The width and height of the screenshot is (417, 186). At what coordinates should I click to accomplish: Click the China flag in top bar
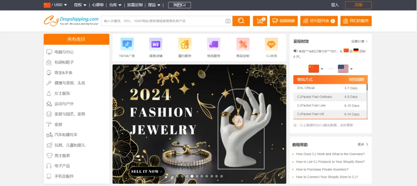(47, 5)
